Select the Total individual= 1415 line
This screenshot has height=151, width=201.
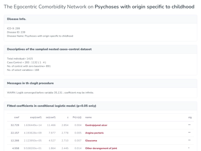point(20,59)
